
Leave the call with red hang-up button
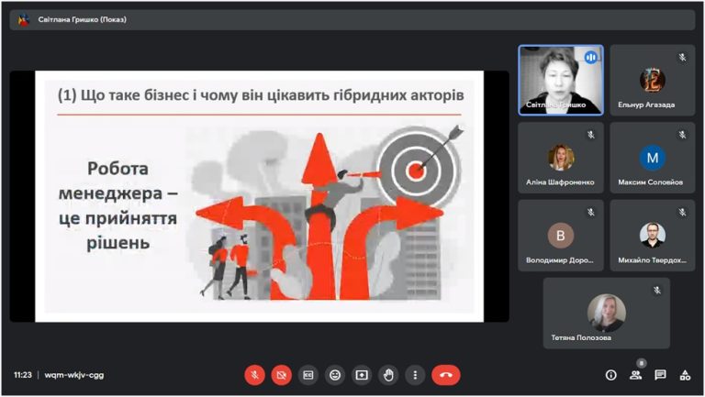[x=446, y=375]
